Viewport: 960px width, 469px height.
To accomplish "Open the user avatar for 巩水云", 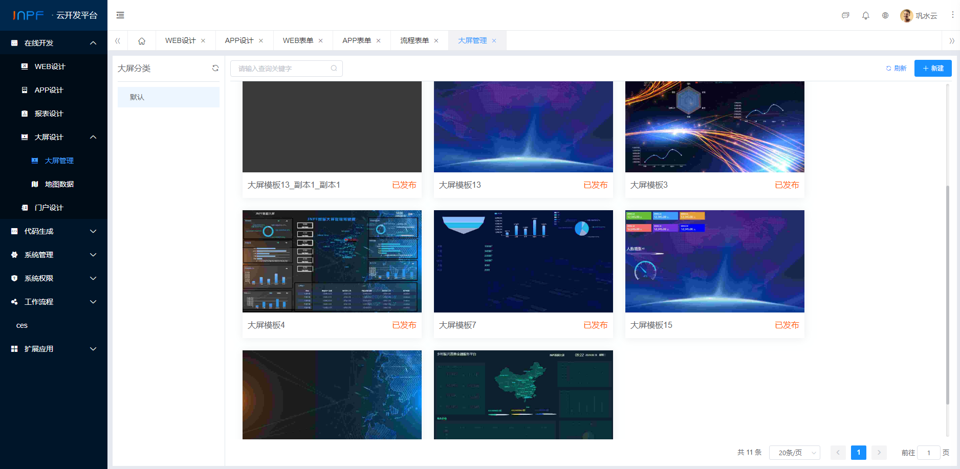I will pyautogui.click(x=906, y=15).
